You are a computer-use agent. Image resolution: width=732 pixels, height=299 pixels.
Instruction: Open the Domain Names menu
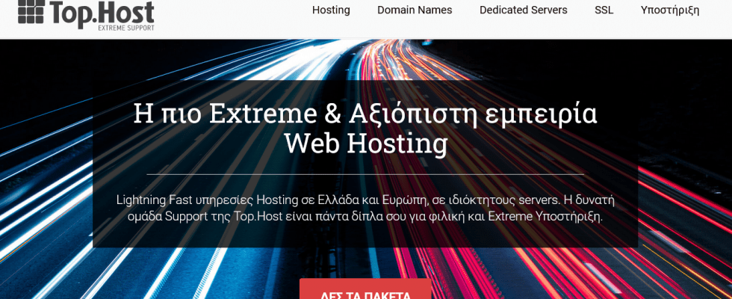click(415, 10)
